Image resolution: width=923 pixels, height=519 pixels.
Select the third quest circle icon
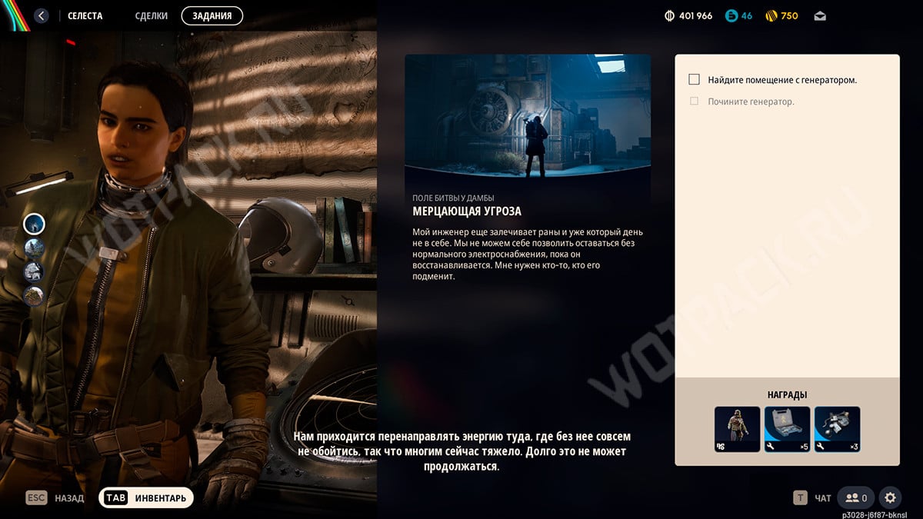[x=34, y=271]
